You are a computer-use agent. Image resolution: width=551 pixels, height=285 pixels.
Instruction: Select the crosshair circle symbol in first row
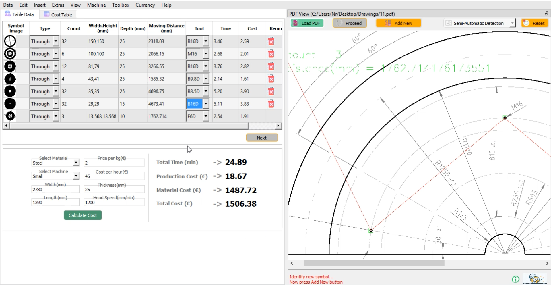(10, 41)
